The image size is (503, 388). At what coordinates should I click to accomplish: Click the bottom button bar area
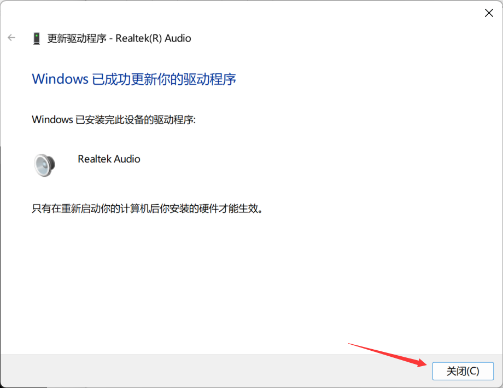coord(251,371)
